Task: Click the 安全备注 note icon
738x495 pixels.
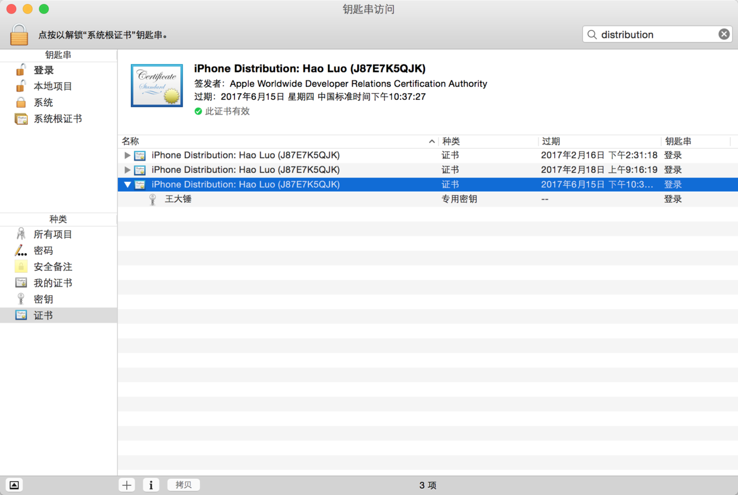Action: 21,266
